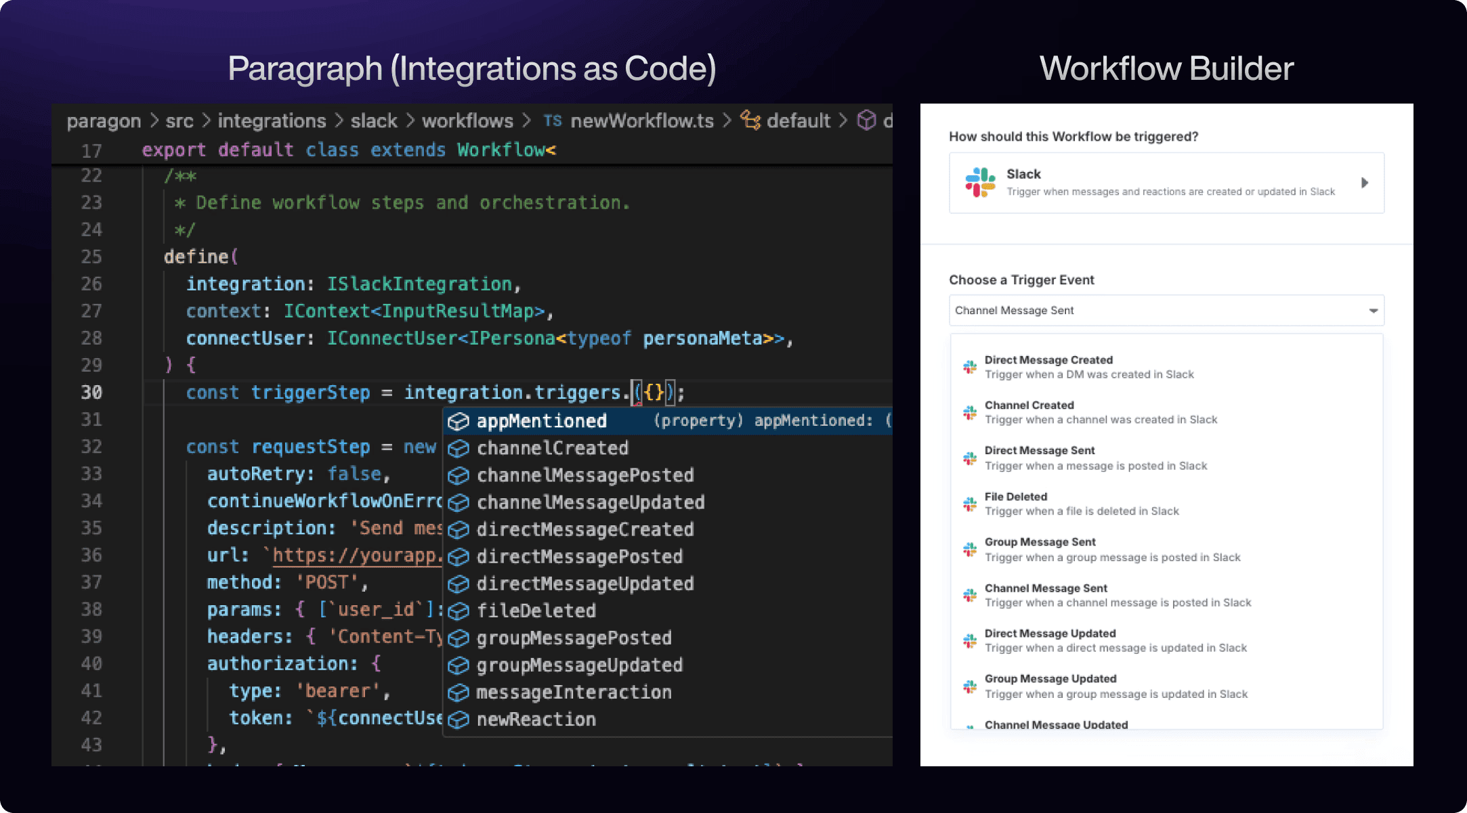This screenshot has height=813, width=1467.
Task: Click the https://yourapp URL link in code
Action: pyautogui.click(x=357, y=555)
